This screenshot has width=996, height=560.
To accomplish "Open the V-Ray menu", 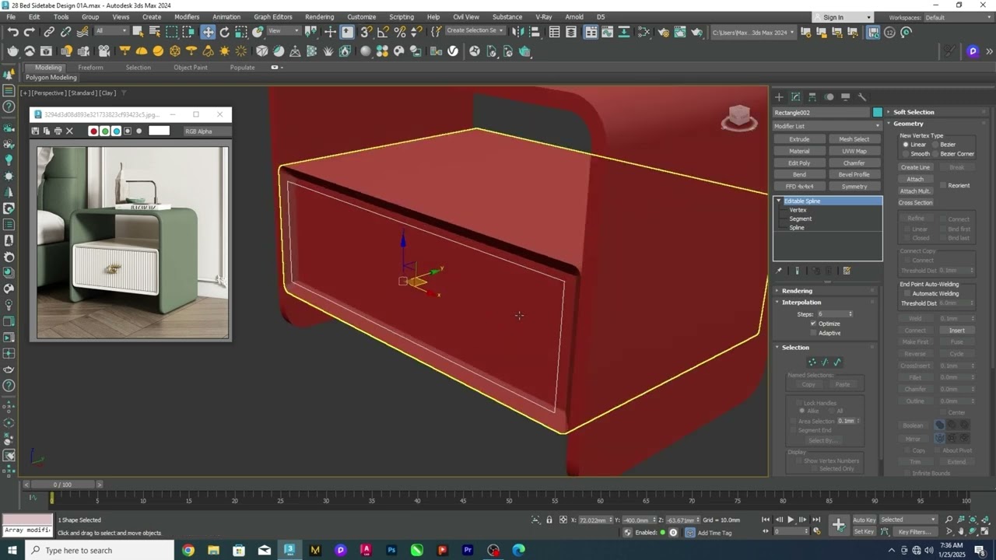I will (543, 16).
